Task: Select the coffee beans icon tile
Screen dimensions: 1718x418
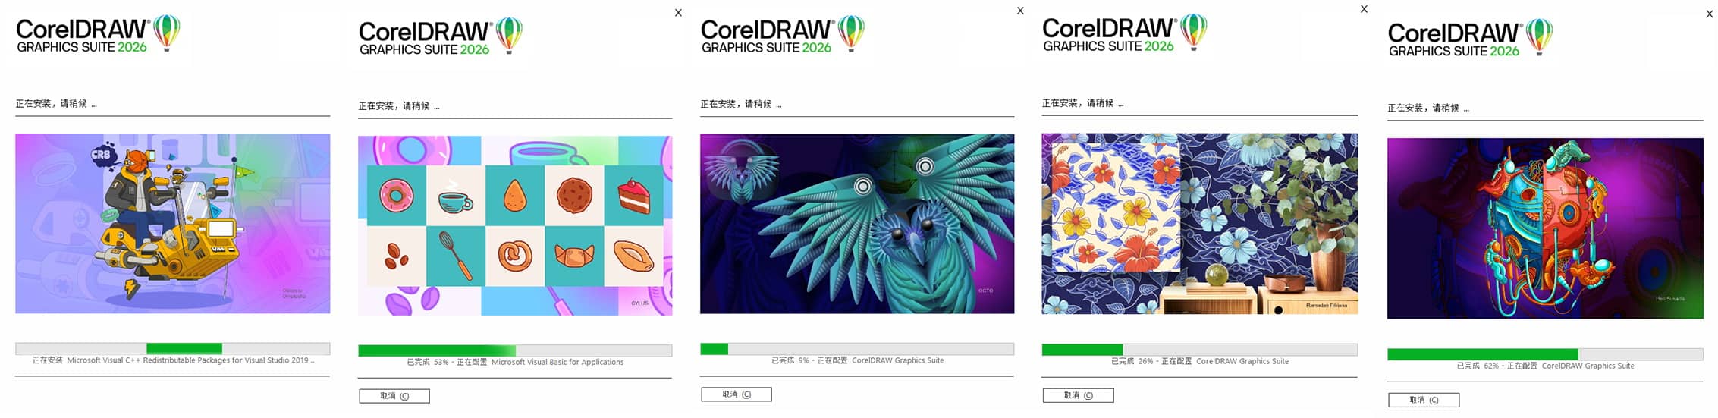Action: coord(396,256)
